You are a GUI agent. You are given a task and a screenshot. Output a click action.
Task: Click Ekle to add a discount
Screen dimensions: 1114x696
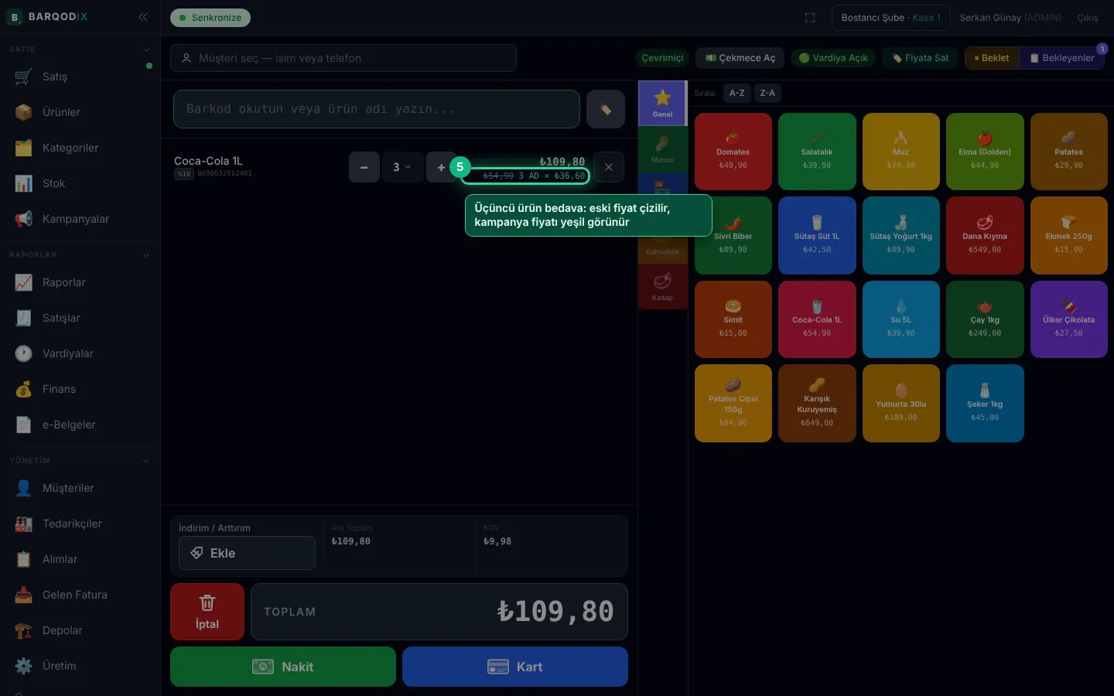point(247,553)
